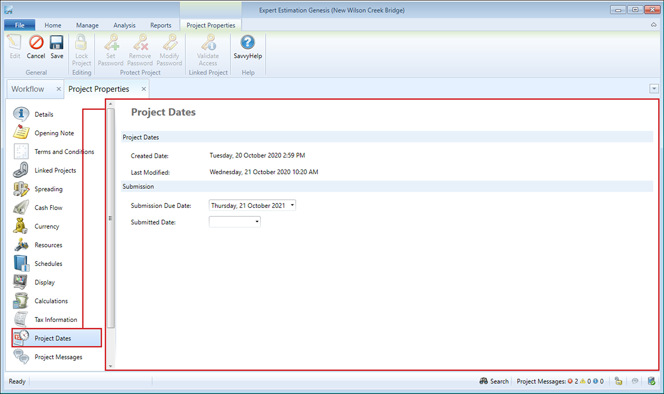Switch to the Workflow document tab
664x394 pixels.
point(28,89)
